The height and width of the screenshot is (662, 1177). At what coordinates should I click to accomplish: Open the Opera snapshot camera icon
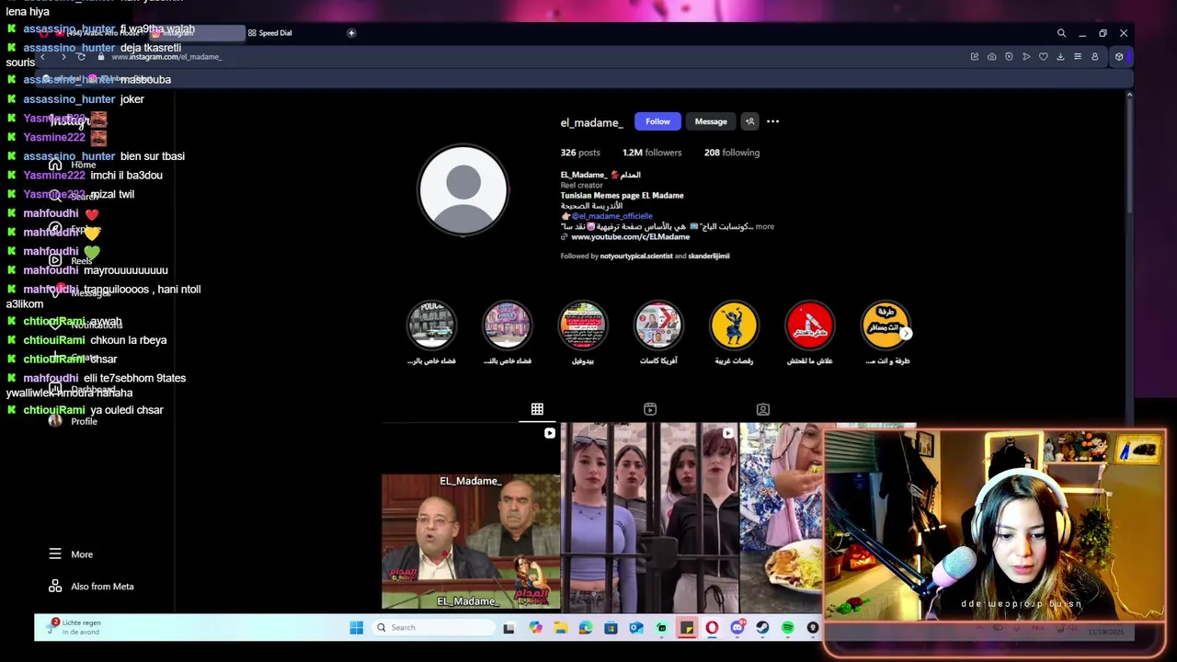(991, 57)
